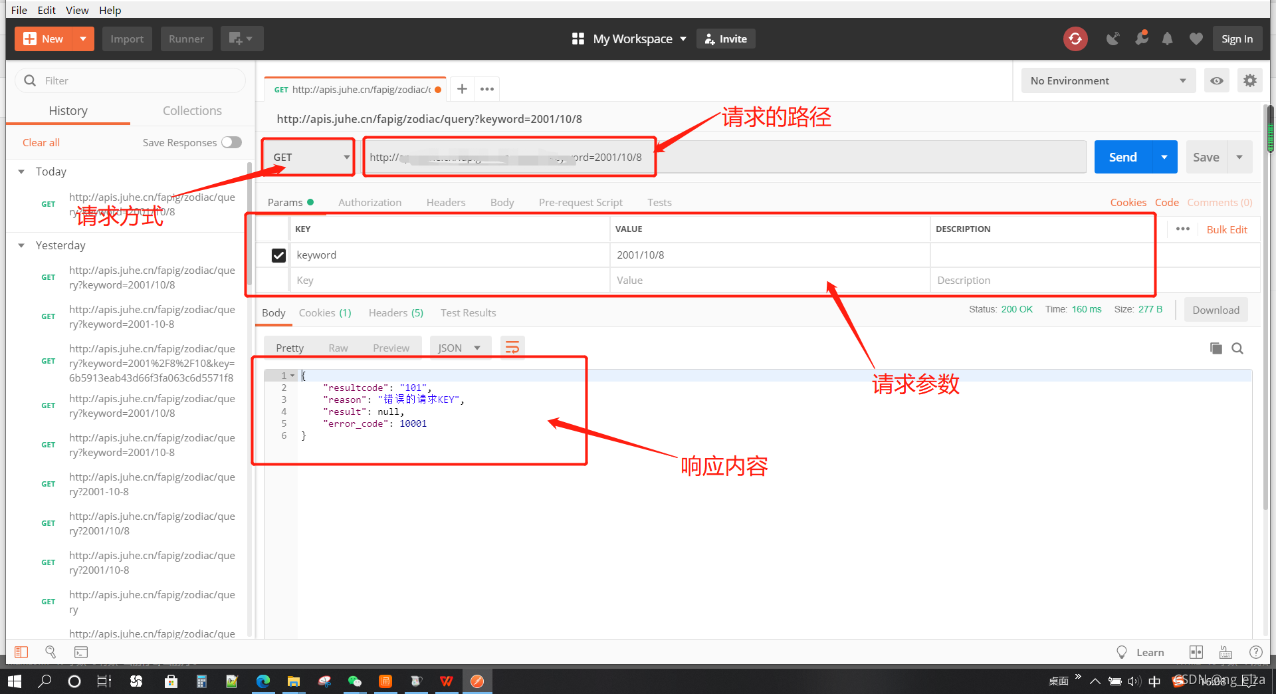Click the empty Key placeholder field
This screenshot has height=694, width=1276.
tap(449, 281)
